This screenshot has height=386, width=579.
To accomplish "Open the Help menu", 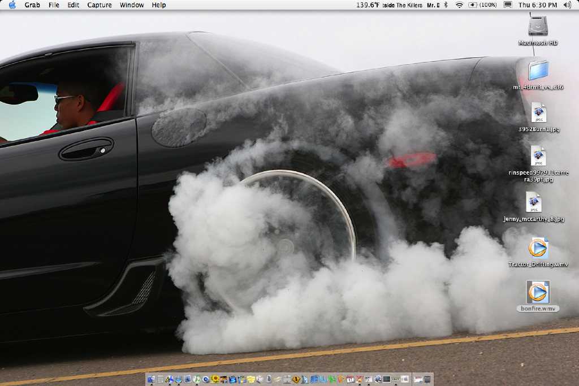I will pyautogui.click(x=159, y=5).
